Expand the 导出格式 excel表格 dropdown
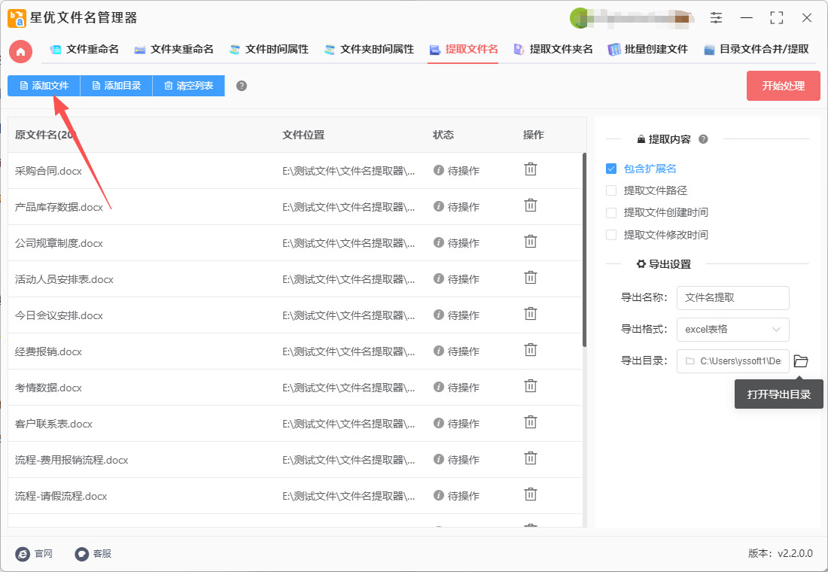The image size is (828, 572). 732,329
